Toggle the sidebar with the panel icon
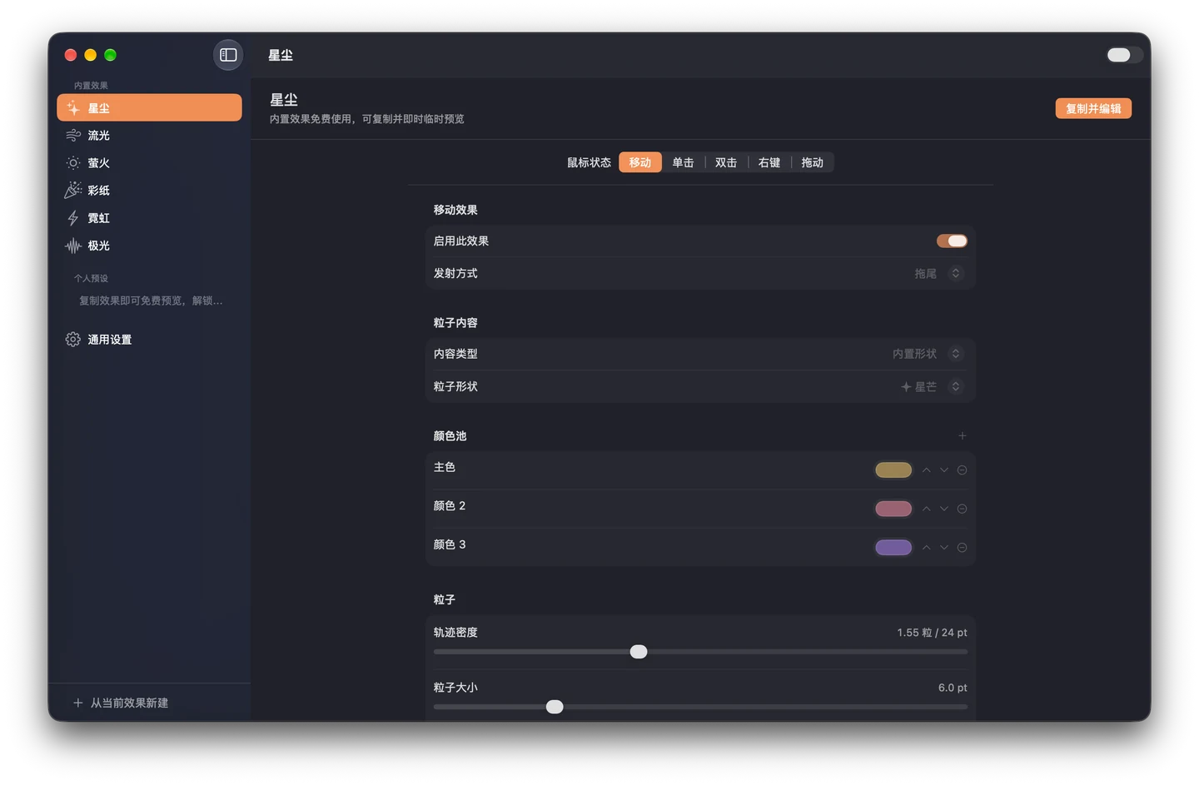This screenshot has width=1199, height=785. click(x=228, y=55)
